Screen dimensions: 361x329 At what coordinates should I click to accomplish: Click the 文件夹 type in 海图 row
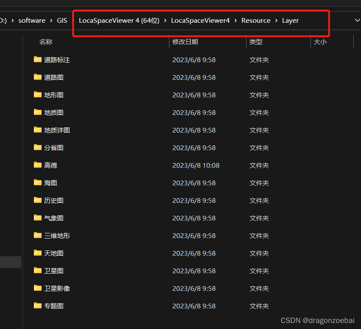point(259,183)
